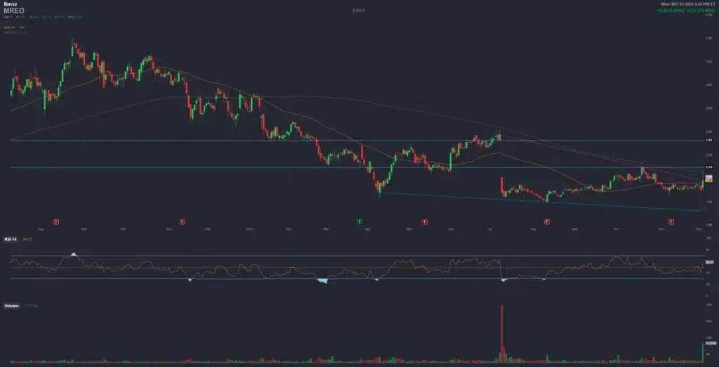Screen dimensions: 719x367
Task: Select the red earnings marker near May
Action: pyautogui.click(x=425, y=221)
